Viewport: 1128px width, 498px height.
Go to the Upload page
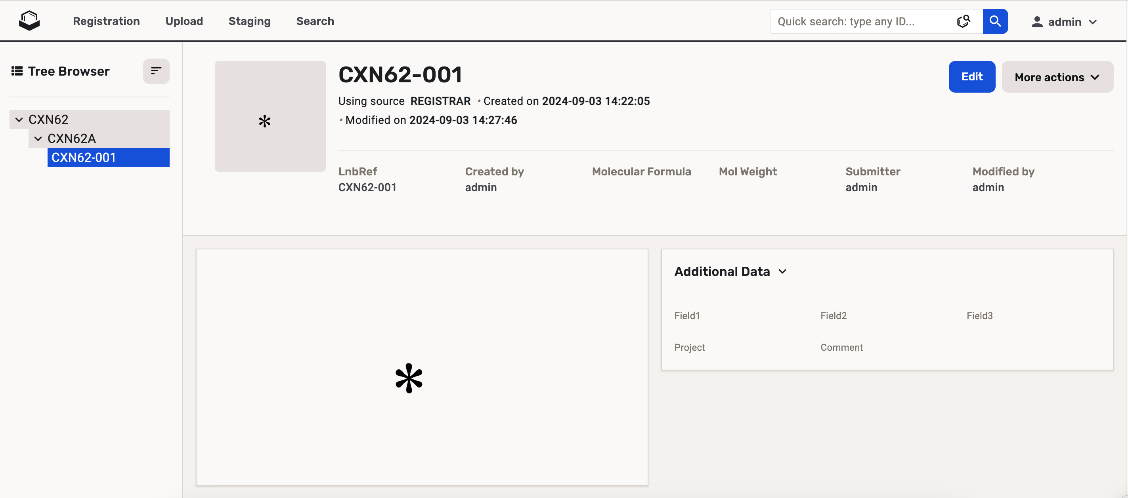pyautogui.click(x=184, y=21)
